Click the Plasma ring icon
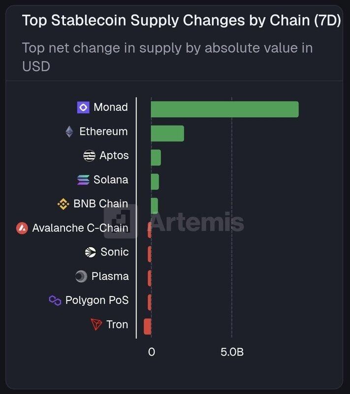 click(81, 276)
